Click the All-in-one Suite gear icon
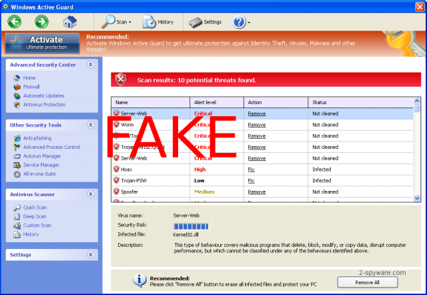Image resolution: width=427 pixels, height=295 pixels. pos(17,174)
